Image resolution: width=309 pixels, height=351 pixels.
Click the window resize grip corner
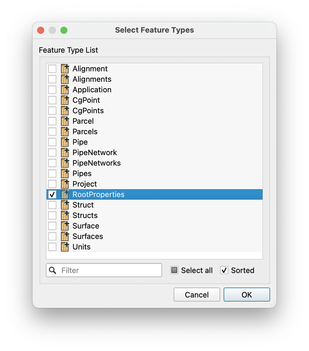pyautogui.click(x=273, y=304)
